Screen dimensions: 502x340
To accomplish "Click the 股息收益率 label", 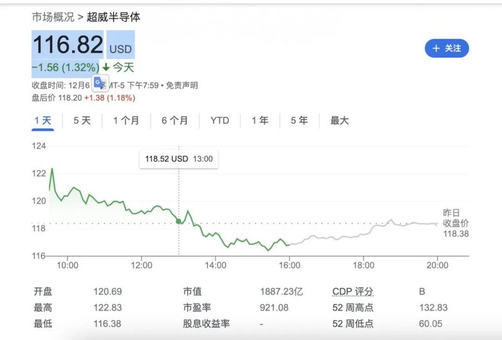I will click(206, 324).
